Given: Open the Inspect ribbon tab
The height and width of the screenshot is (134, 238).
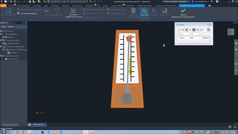Looking at the screenshot, I should pyautogui.click(x=66, y=6).
